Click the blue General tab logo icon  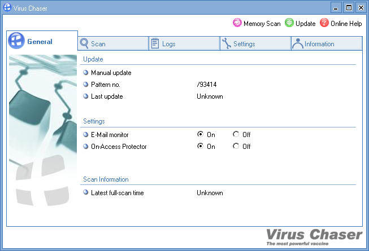16,41
